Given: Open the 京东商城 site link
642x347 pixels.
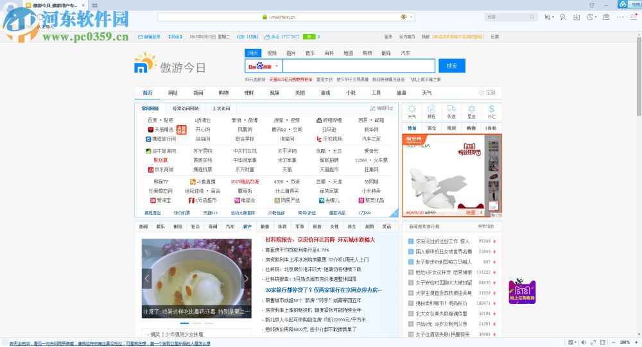Looking at the screenshot, I should (x=160, y=169).
